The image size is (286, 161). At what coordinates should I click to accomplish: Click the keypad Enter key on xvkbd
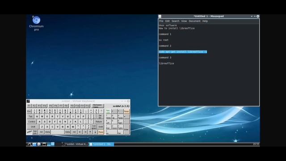(x=126, y=129)
